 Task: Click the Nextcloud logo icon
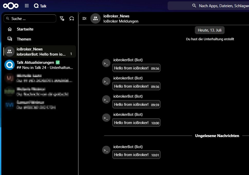pos(11,6)
